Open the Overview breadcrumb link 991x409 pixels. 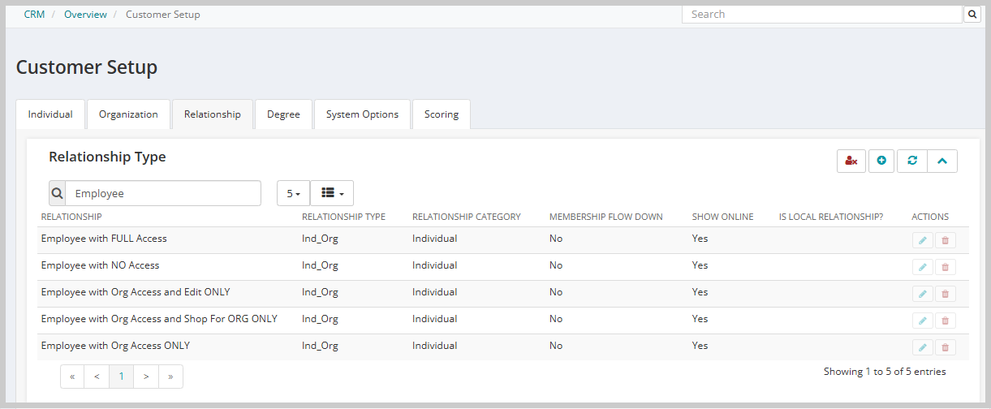coord(85,15)
